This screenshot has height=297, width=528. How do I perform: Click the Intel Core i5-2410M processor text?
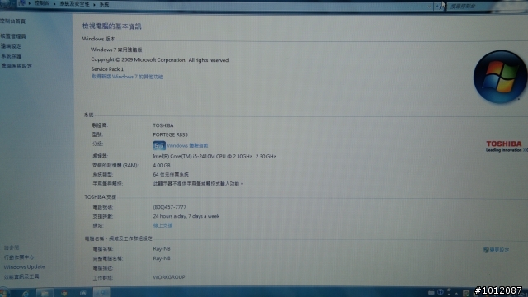[214, 156]
